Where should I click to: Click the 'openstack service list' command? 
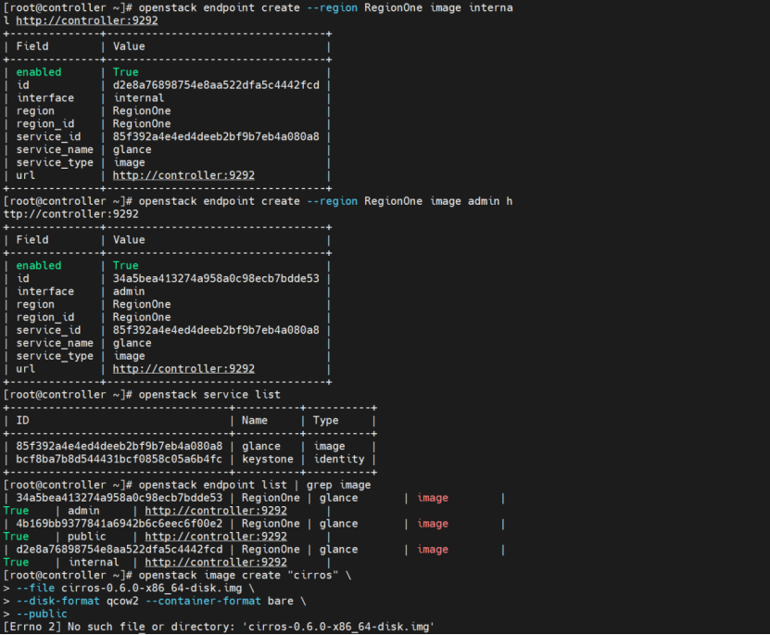pyautogui.click(x=209, y=395)
